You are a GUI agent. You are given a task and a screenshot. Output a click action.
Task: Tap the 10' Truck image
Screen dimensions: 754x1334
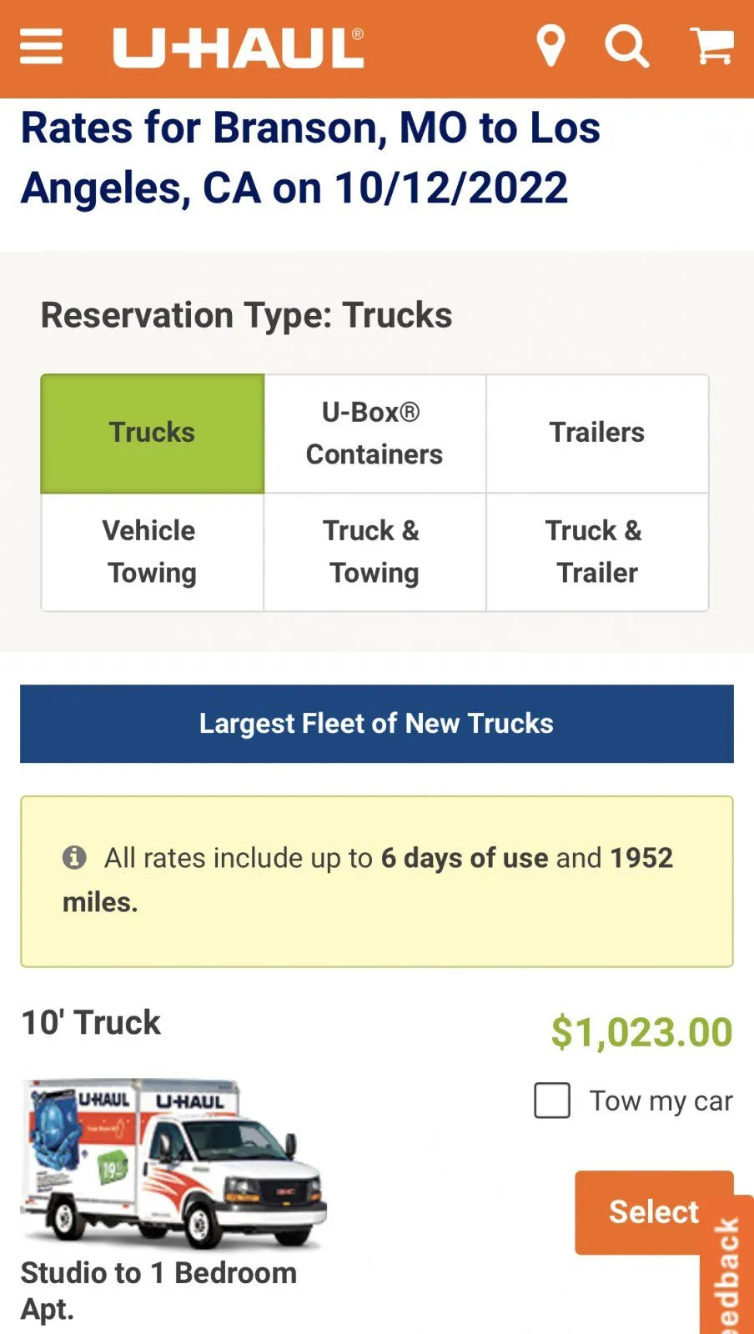[x=173, y=1163]
